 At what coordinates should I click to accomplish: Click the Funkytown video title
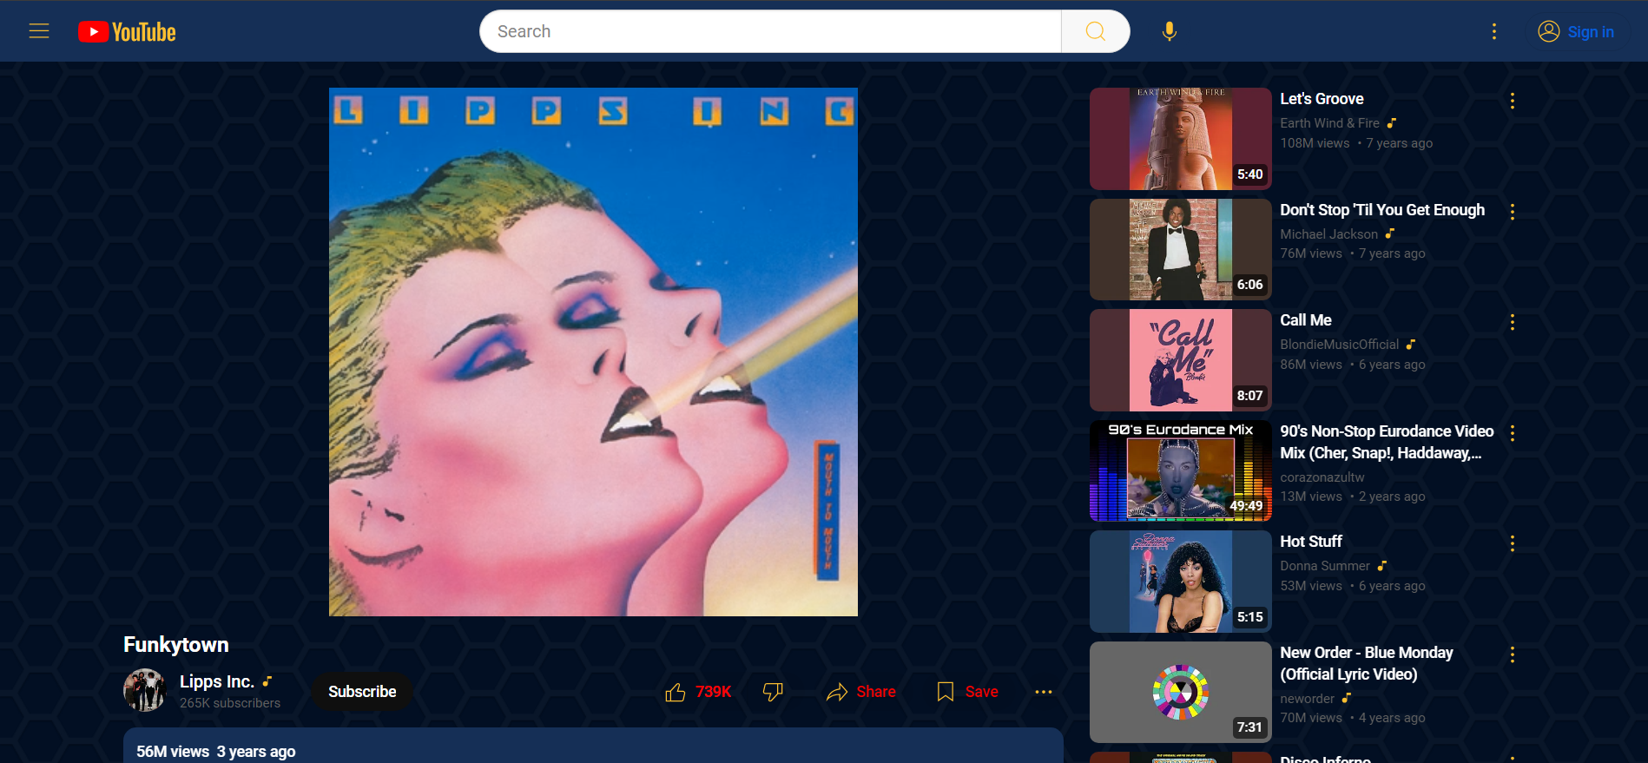point(176,645)
